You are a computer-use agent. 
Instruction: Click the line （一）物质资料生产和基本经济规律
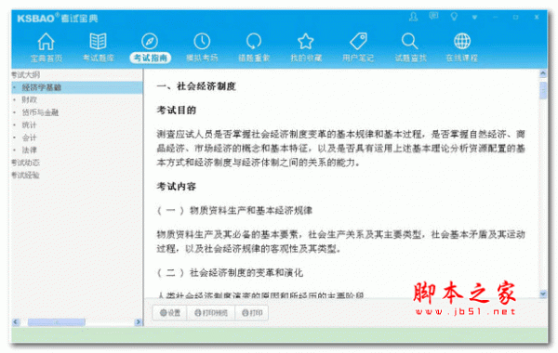click(x=235, y=211)
